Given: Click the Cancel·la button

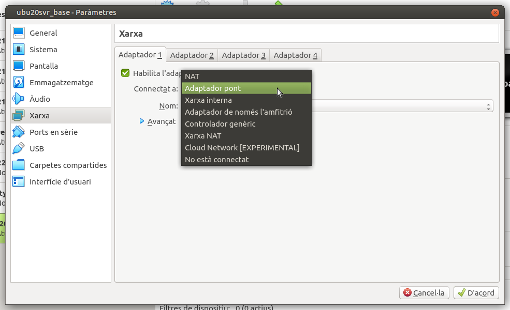Looking at the screenshot, I should (424, 293).
